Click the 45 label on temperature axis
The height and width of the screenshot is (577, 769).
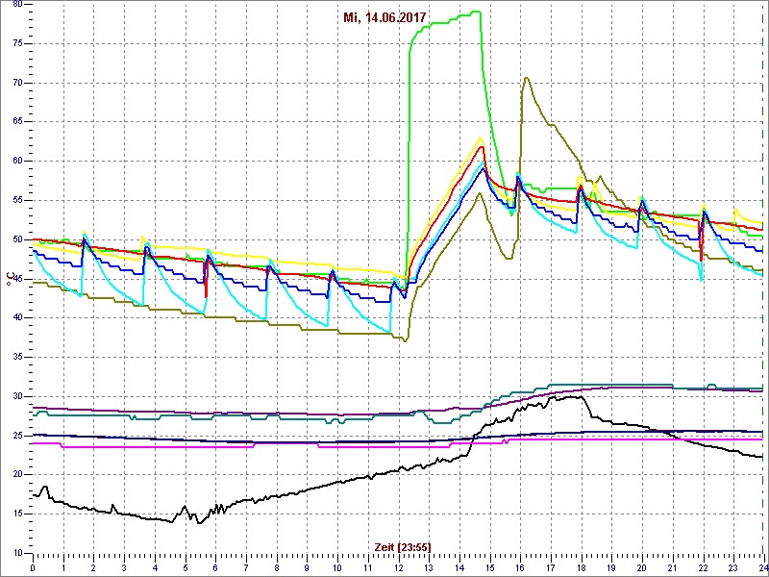click(16, 279)
